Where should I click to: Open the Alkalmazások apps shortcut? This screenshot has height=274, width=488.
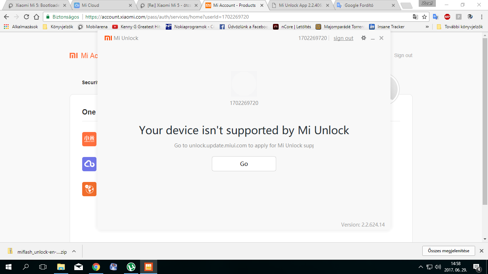pos(21,27)
